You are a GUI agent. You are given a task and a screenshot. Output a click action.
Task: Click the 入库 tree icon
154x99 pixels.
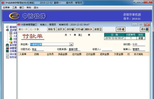click(x=11, y=36)
